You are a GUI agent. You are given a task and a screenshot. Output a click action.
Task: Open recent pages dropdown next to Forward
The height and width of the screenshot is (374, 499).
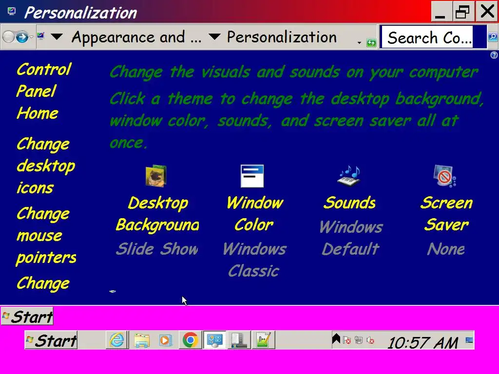pyautogui.click(x=31, y=37)
